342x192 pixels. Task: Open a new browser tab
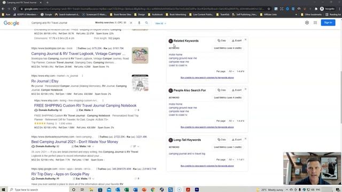pyautogui.click(x=48, y=3)
